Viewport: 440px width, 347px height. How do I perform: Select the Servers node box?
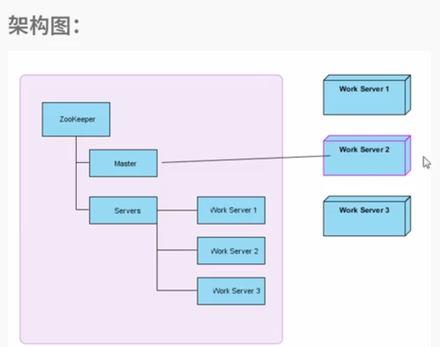(123, 210)
